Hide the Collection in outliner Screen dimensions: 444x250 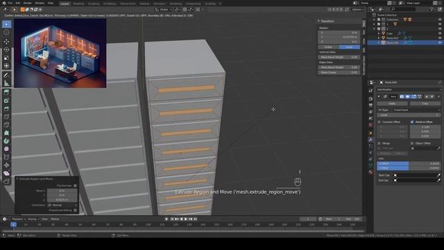[440, 20]
